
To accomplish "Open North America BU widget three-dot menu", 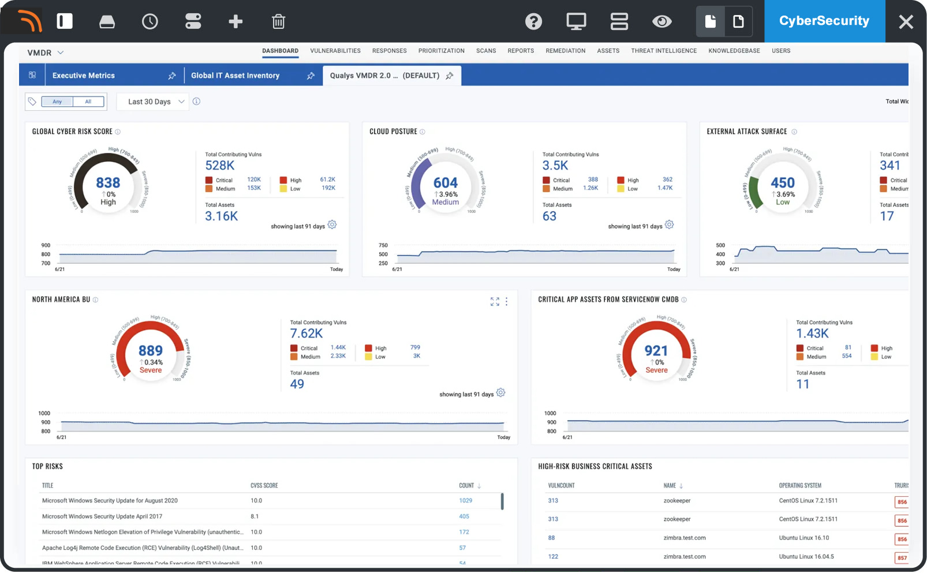I will [x=506, y=301].
